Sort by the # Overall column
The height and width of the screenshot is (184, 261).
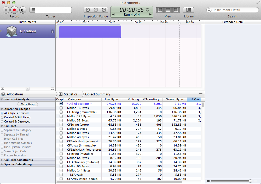[x=194, y=99]
